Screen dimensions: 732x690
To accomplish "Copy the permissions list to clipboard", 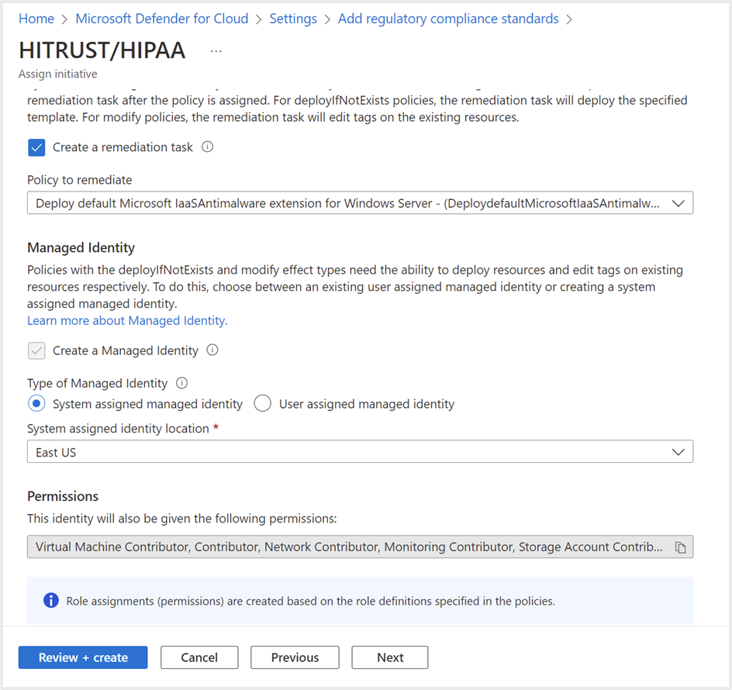I will 680,547.
